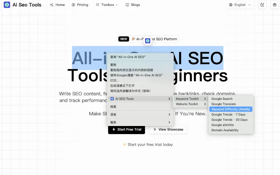Viewport: 280px width, 175px height.
Task: Click the wrench icon beside Toolbox
Action: pyautogui.click(x=98, y=5)
